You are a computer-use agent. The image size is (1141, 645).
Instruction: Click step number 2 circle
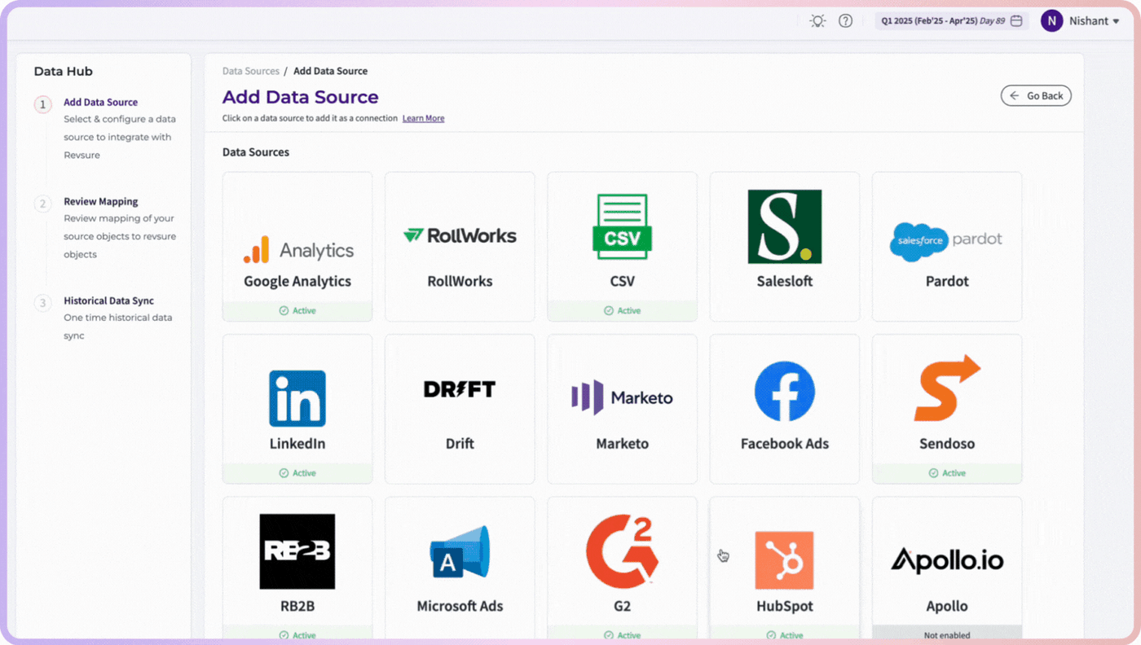[43, 204]
